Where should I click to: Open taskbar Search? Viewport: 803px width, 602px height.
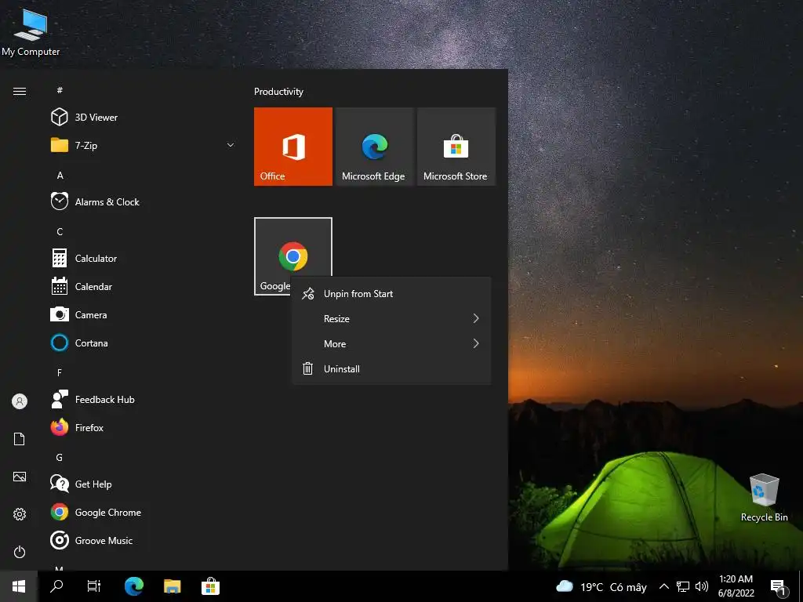point(56,586)
